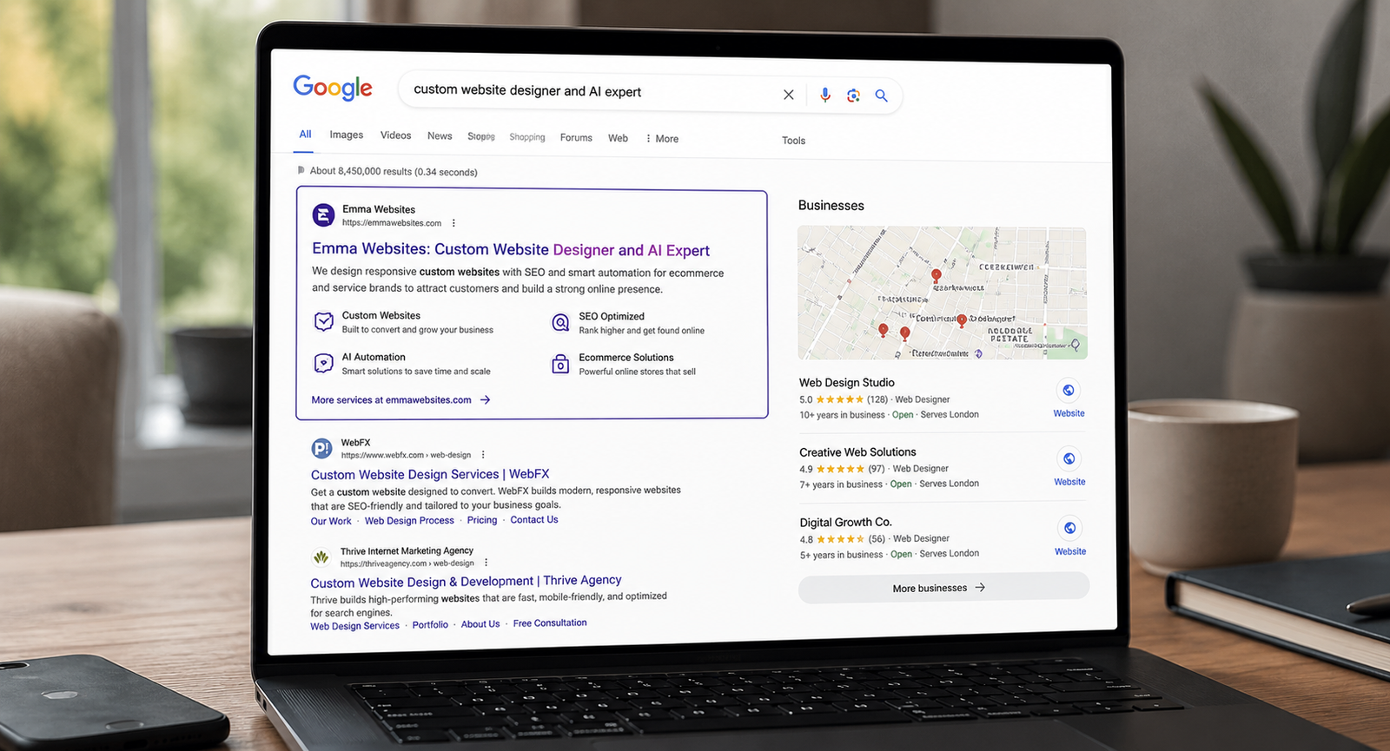Click the Businesses map thumbnail
The height and width of the screenshot is (751, 1390).
[943, 293]
